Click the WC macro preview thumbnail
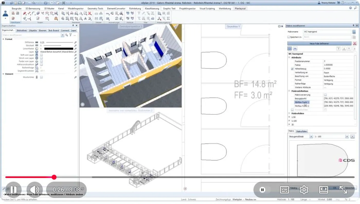Image resolution: width=360 pixels, height=204 pixels. 322,160
